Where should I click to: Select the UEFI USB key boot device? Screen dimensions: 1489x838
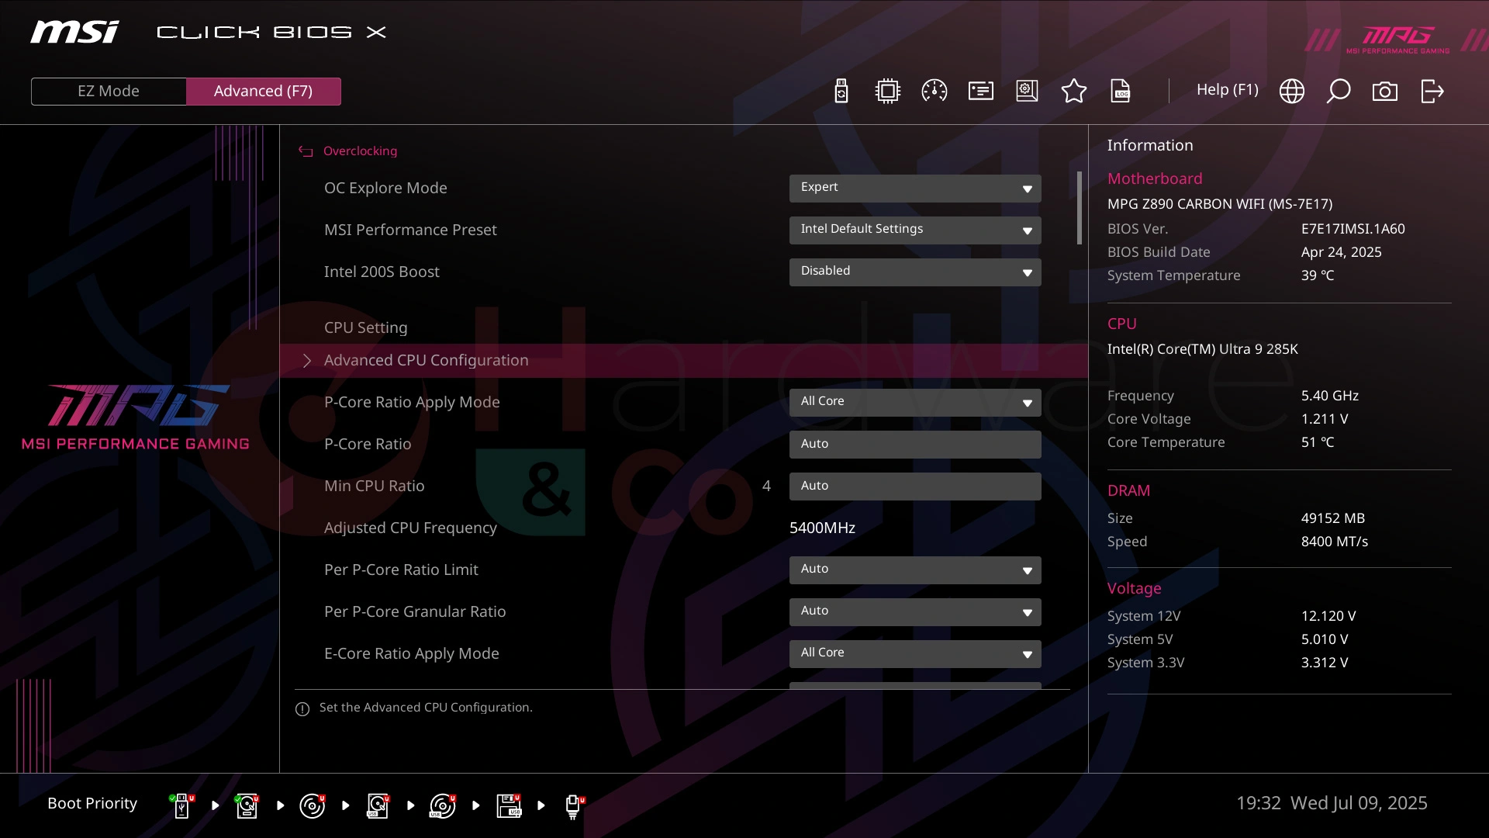(182, 806)
